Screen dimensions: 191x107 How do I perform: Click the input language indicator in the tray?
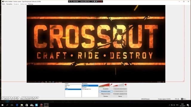coord(177,105)
